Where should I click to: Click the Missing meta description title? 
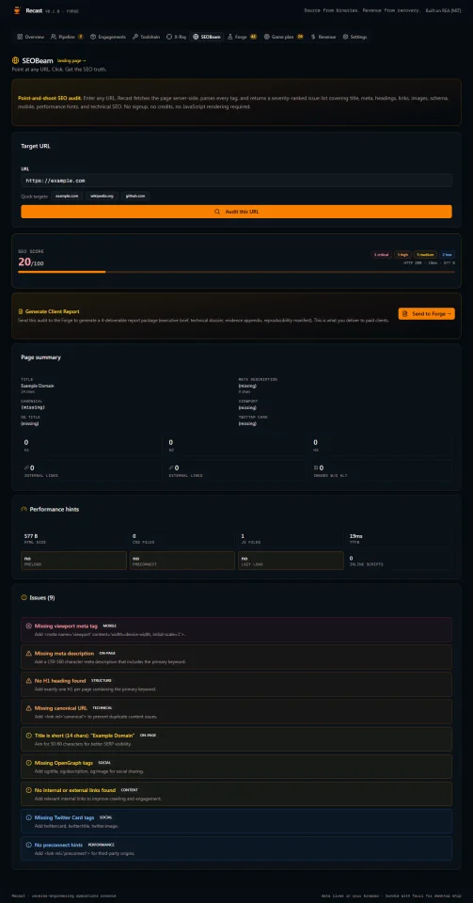pyautogui.click(x=65, y=654)
